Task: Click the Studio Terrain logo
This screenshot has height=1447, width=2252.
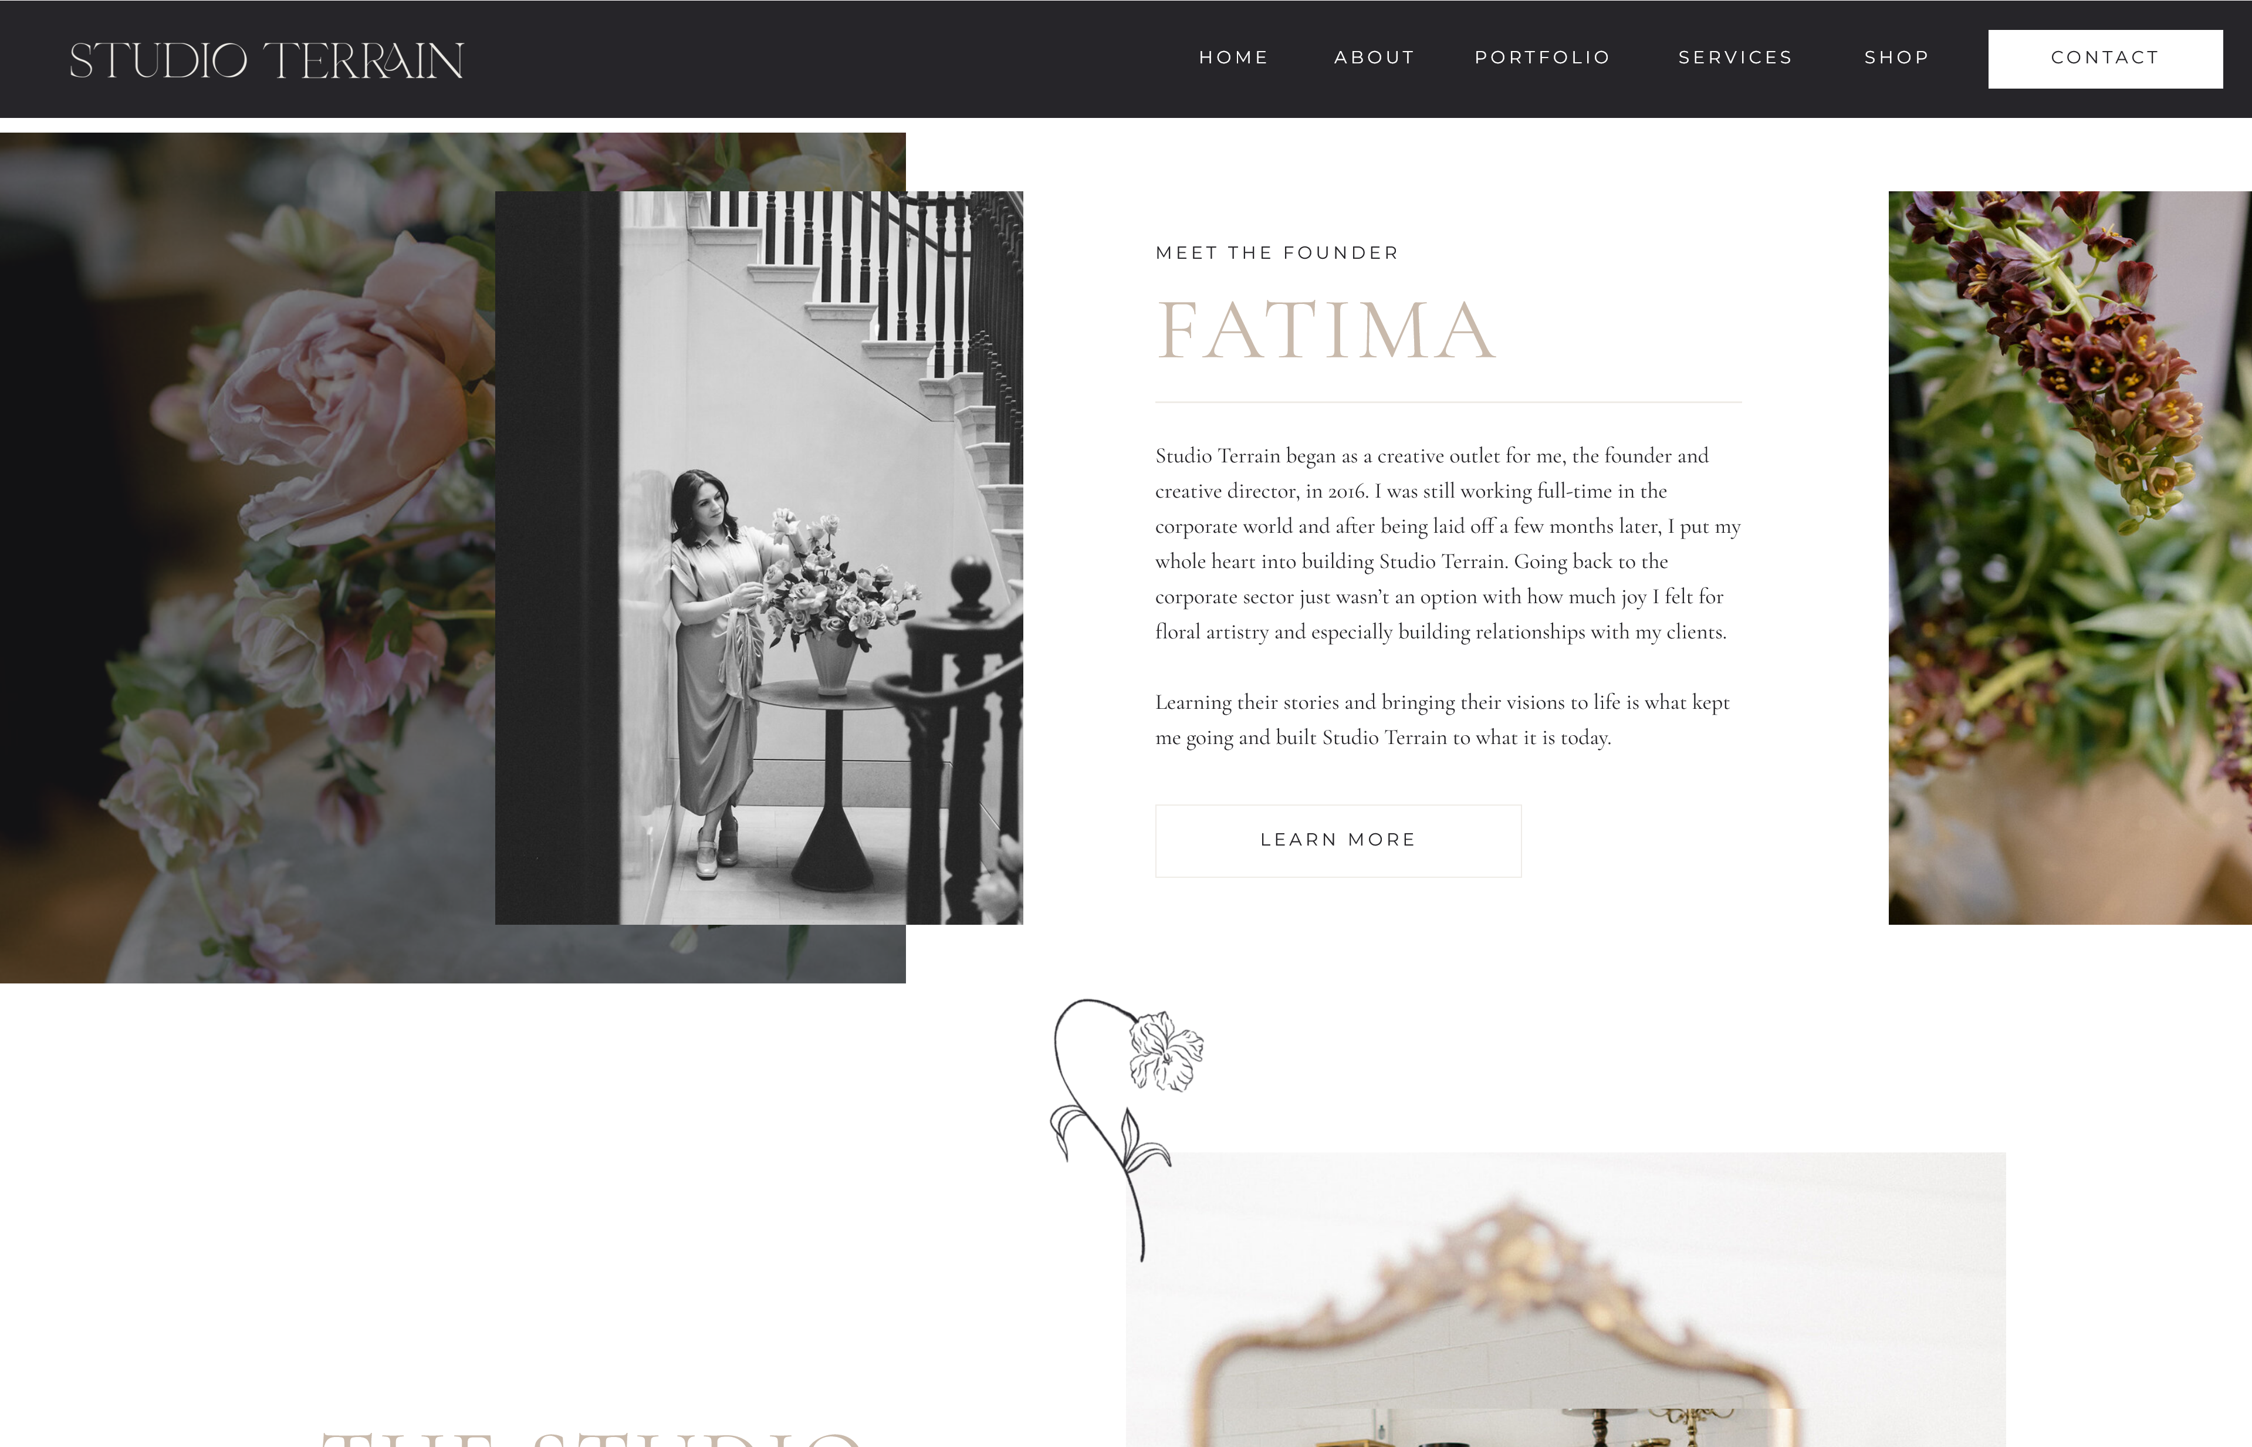Action: (x=267, y=60)
